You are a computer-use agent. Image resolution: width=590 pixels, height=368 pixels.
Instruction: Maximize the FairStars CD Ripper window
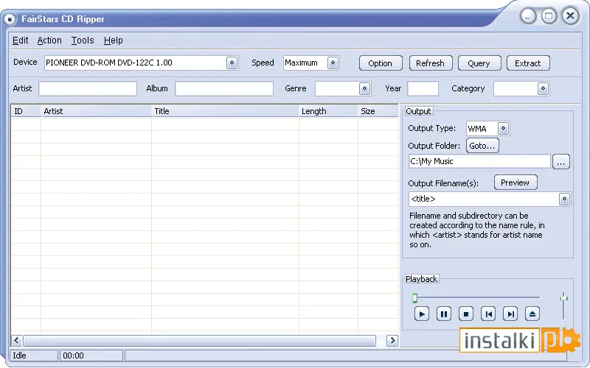click(x=549, y=16)
